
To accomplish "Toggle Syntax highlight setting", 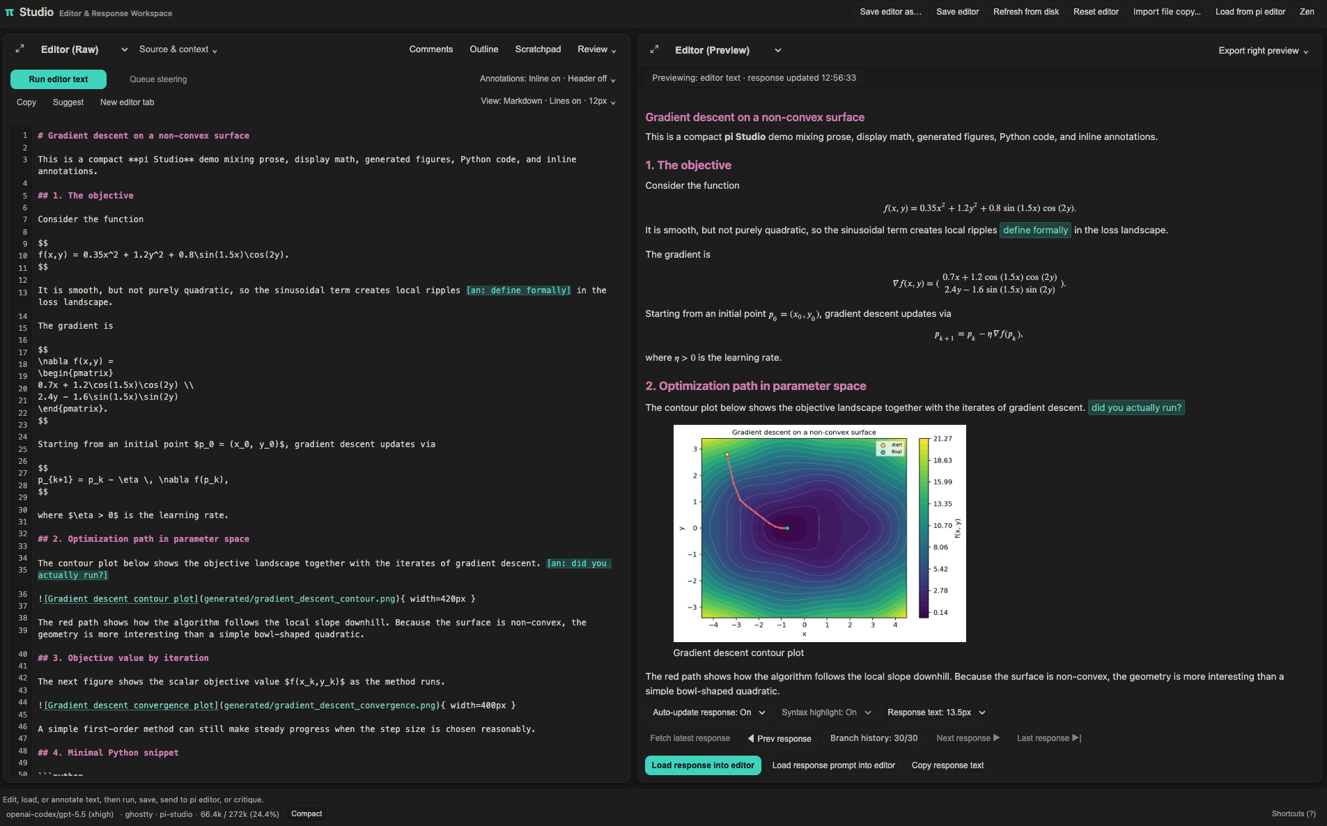I will click(826, 712).
